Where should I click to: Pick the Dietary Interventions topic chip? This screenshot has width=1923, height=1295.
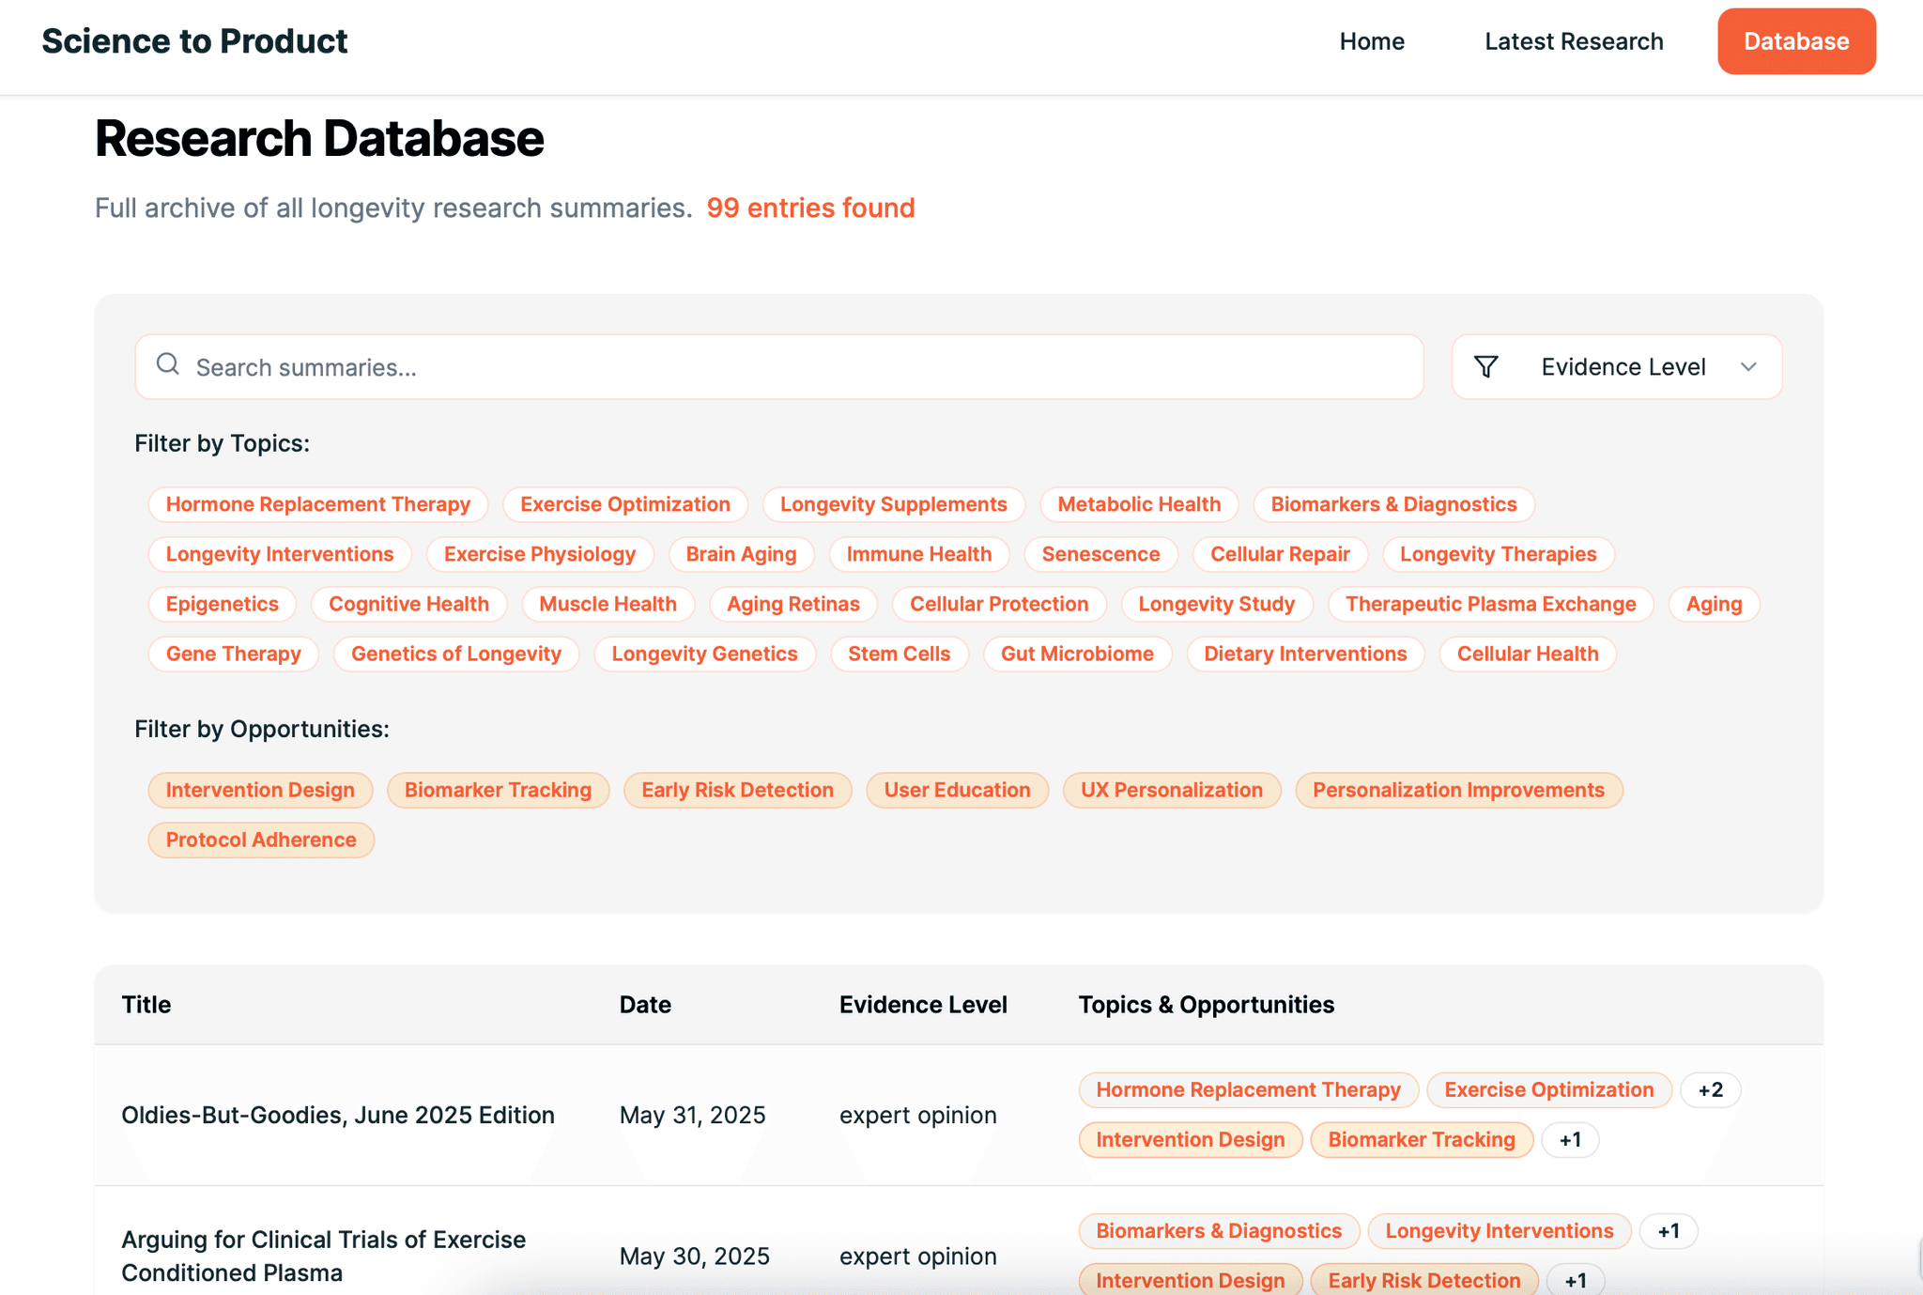click(x=1305, y=654)
